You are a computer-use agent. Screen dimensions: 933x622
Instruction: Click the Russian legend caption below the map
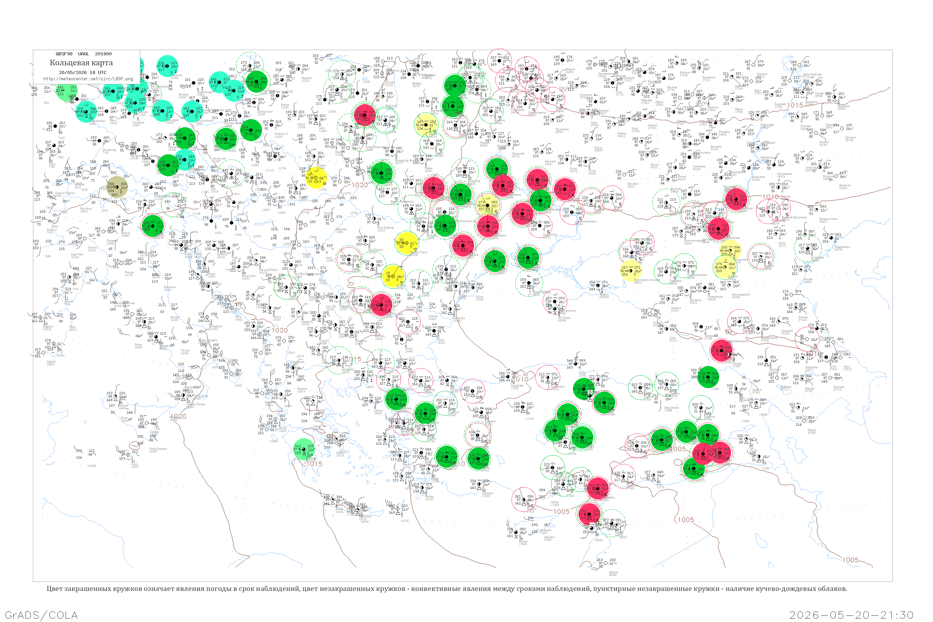pos(447,589)
